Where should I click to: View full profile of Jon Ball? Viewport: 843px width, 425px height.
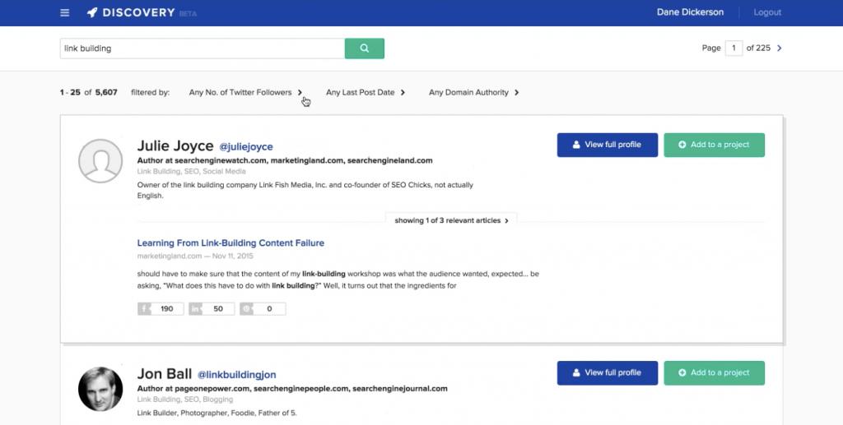pyautogui.click(x=608, y=373)
